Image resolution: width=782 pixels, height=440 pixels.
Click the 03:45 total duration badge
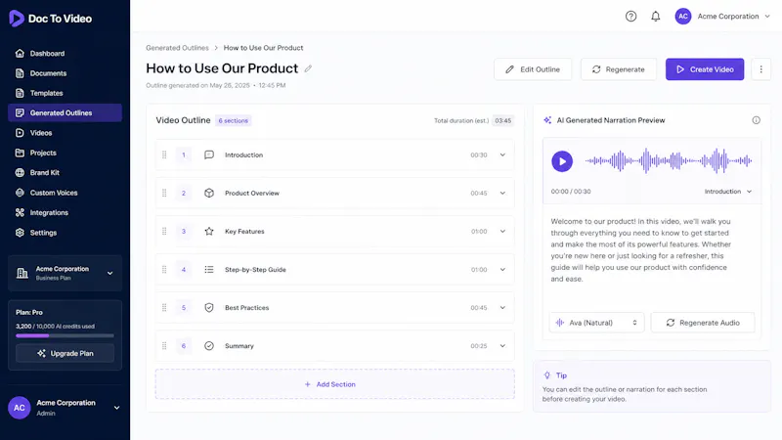[x=502, y=120]
